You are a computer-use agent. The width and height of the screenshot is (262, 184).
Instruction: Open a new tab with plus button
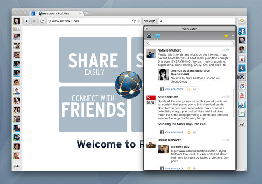pyautogui.click(x=87, y=13)
